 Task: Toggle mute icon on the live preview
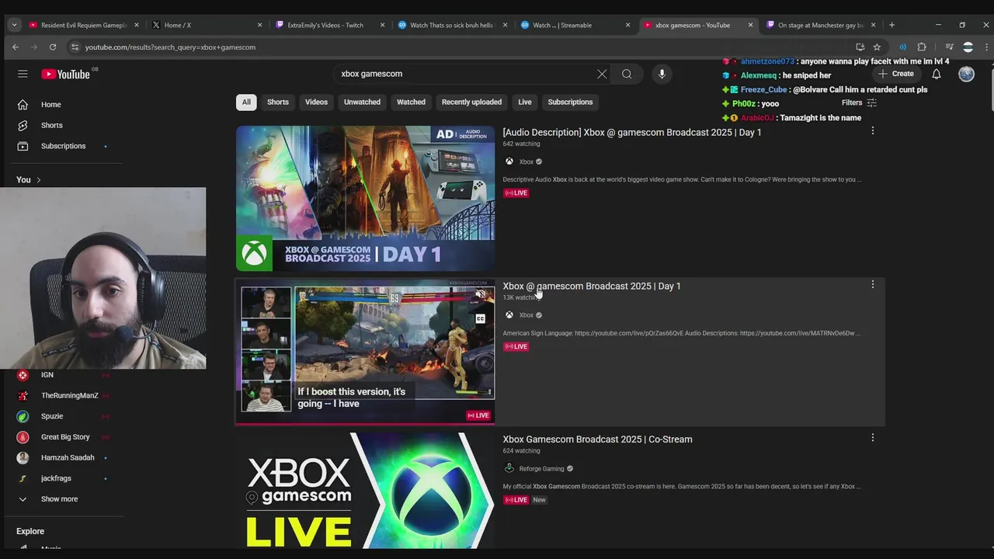click(x=481, y=293)
